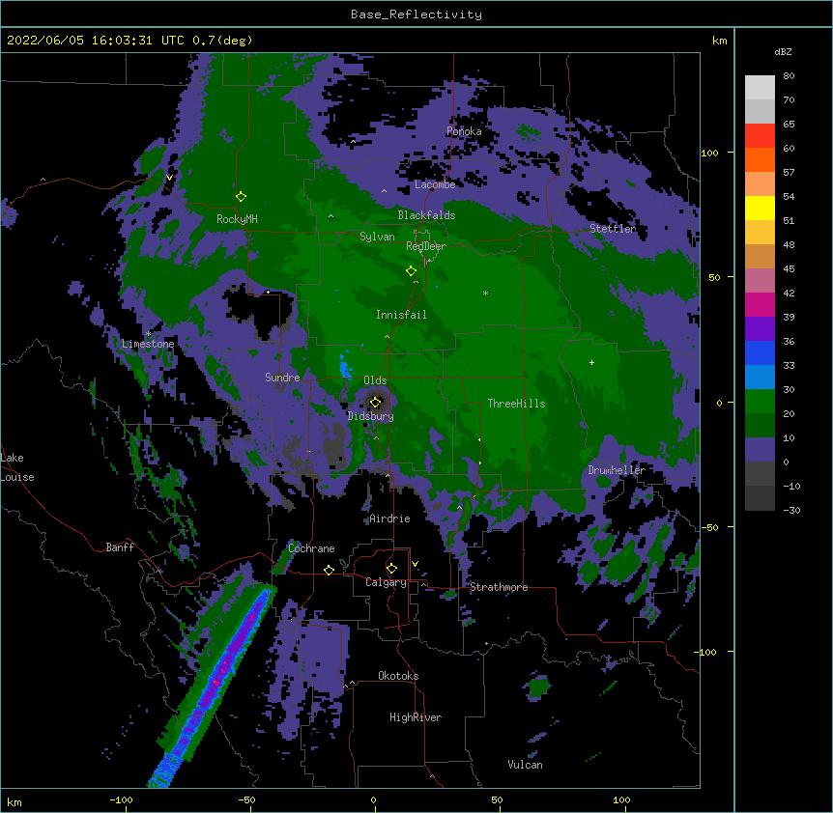Viewport: 833px width, 813px height.
Task: Select the yellow 54-51 dBZ legend swatch
Action: coord(760,208)
